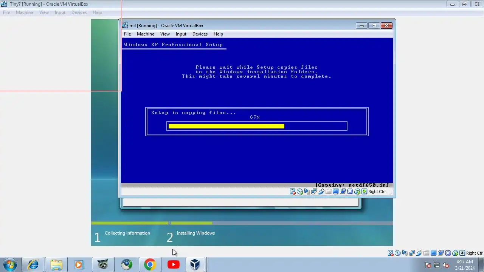Open Machine menu in outer Tiny7 window
Screen dimensions: 484x272
tap(25, 12)
